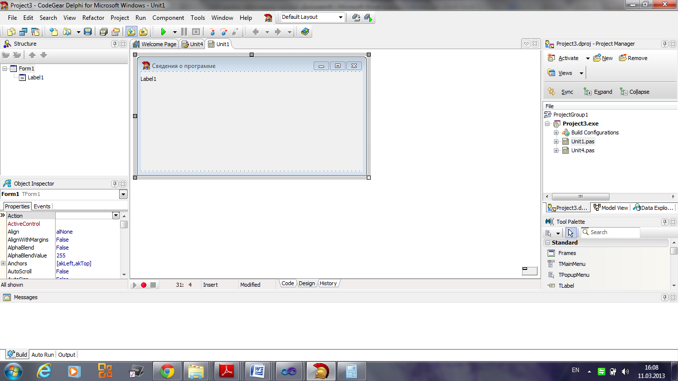Screen dimensions: 678x381
Task: Click the Program Reset icon
Action: 196,32
